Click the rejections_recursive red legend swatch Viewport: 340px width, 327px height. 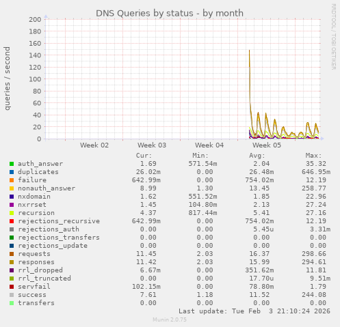[12, 221]
